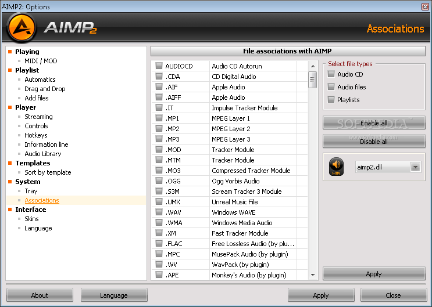The image size is (432, 307).
Task: Open Language settings in the tree
Action: tap(38, 228)
